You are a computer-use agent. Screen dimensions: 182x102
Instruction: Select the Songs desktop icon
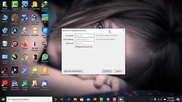[x=35, y=58]
